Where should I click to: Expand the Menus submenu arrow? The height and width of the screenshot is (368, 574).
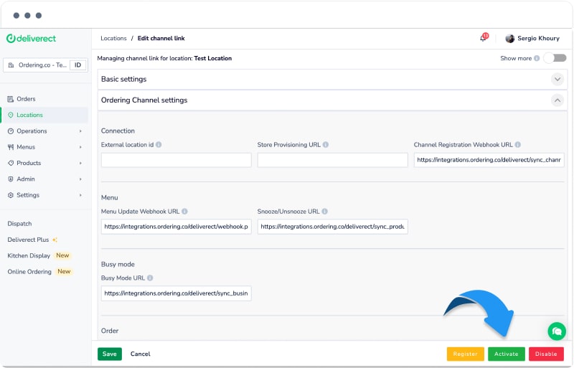[x=80, y=147]
